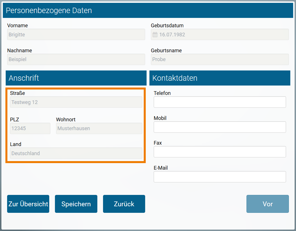Select the Land field showing Deutschland
The height and width of the screenshot is (231, 296).
tap(76, 153)
